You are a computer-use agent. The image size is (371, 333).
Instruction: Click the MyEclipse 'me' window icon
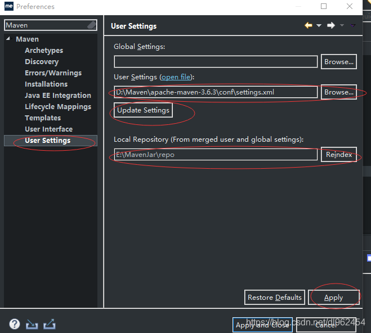[x=9, y=6]
